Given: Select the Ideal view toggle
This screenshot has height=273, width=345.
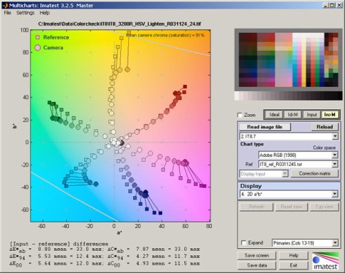Looking at the screenshot, I should 274,115.
